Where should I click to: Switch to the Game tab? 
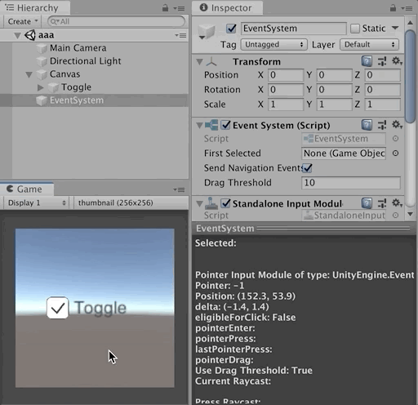27,189
